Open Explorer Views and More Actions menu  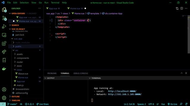tap(39, 8)
